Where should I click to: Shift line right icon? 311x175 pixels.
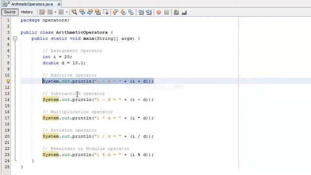click(149, 12)
